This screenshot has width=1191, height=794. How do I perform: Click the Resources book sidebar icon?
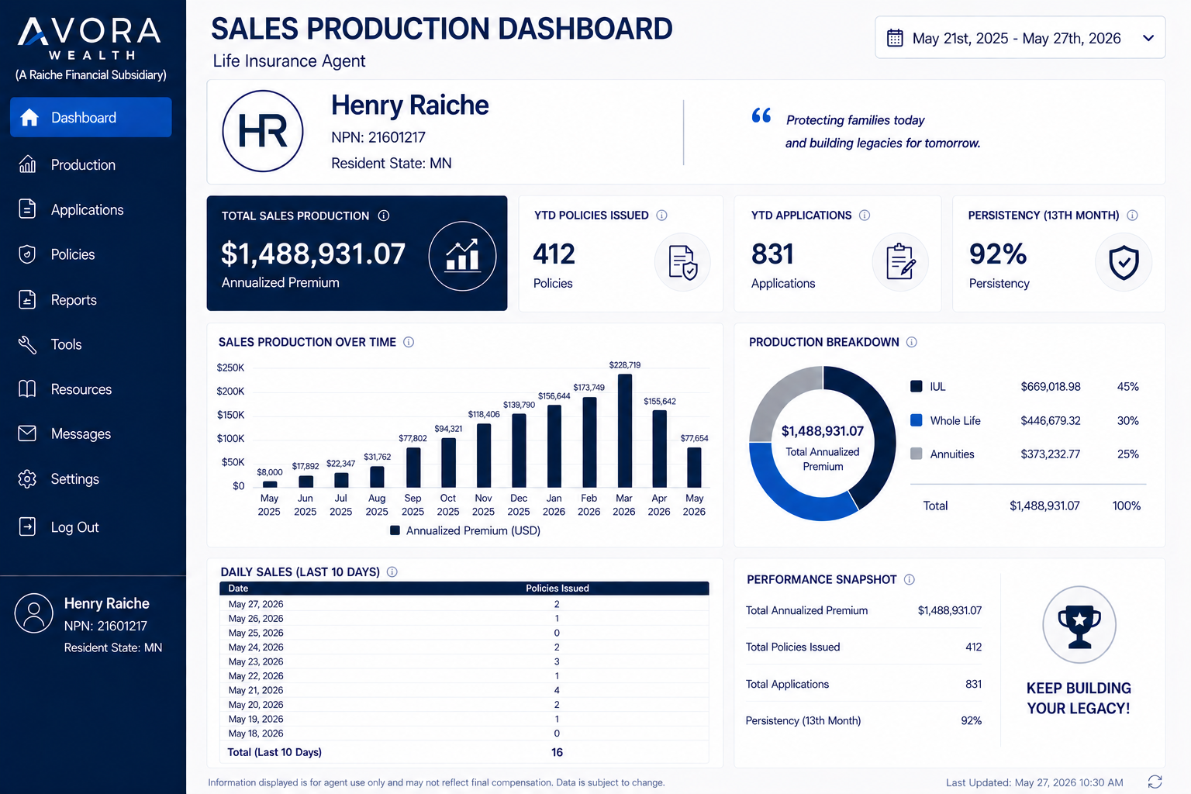pyautogui.click(x=27, y=388)
